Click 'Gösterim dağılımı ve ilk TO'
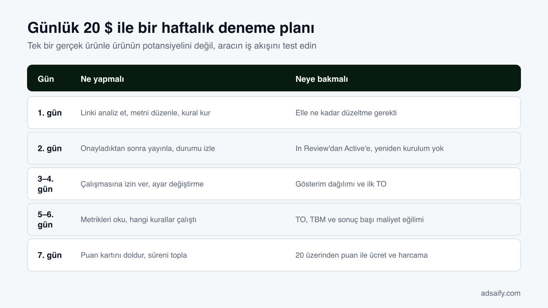Viewport: 548px width, 308px height. tap(341, 184)
